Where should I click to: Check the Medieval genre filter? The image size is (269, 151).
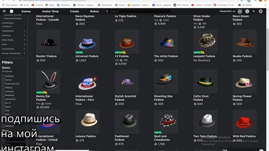pyautogui.click(x=3, y=95)
